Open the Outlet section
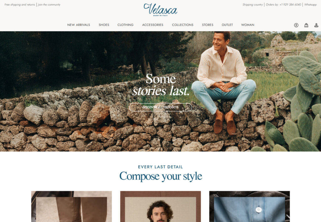The width and height of the screenshot is (321, 222). (x=227, y=25)
